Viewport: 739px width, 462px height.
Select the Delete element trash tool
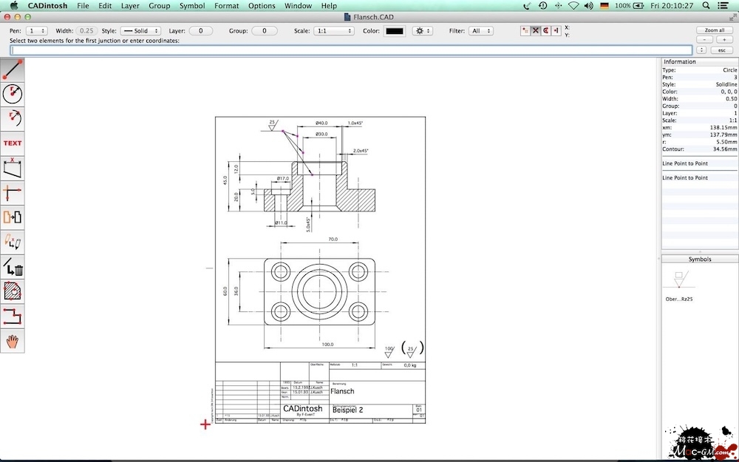[13, 267]
